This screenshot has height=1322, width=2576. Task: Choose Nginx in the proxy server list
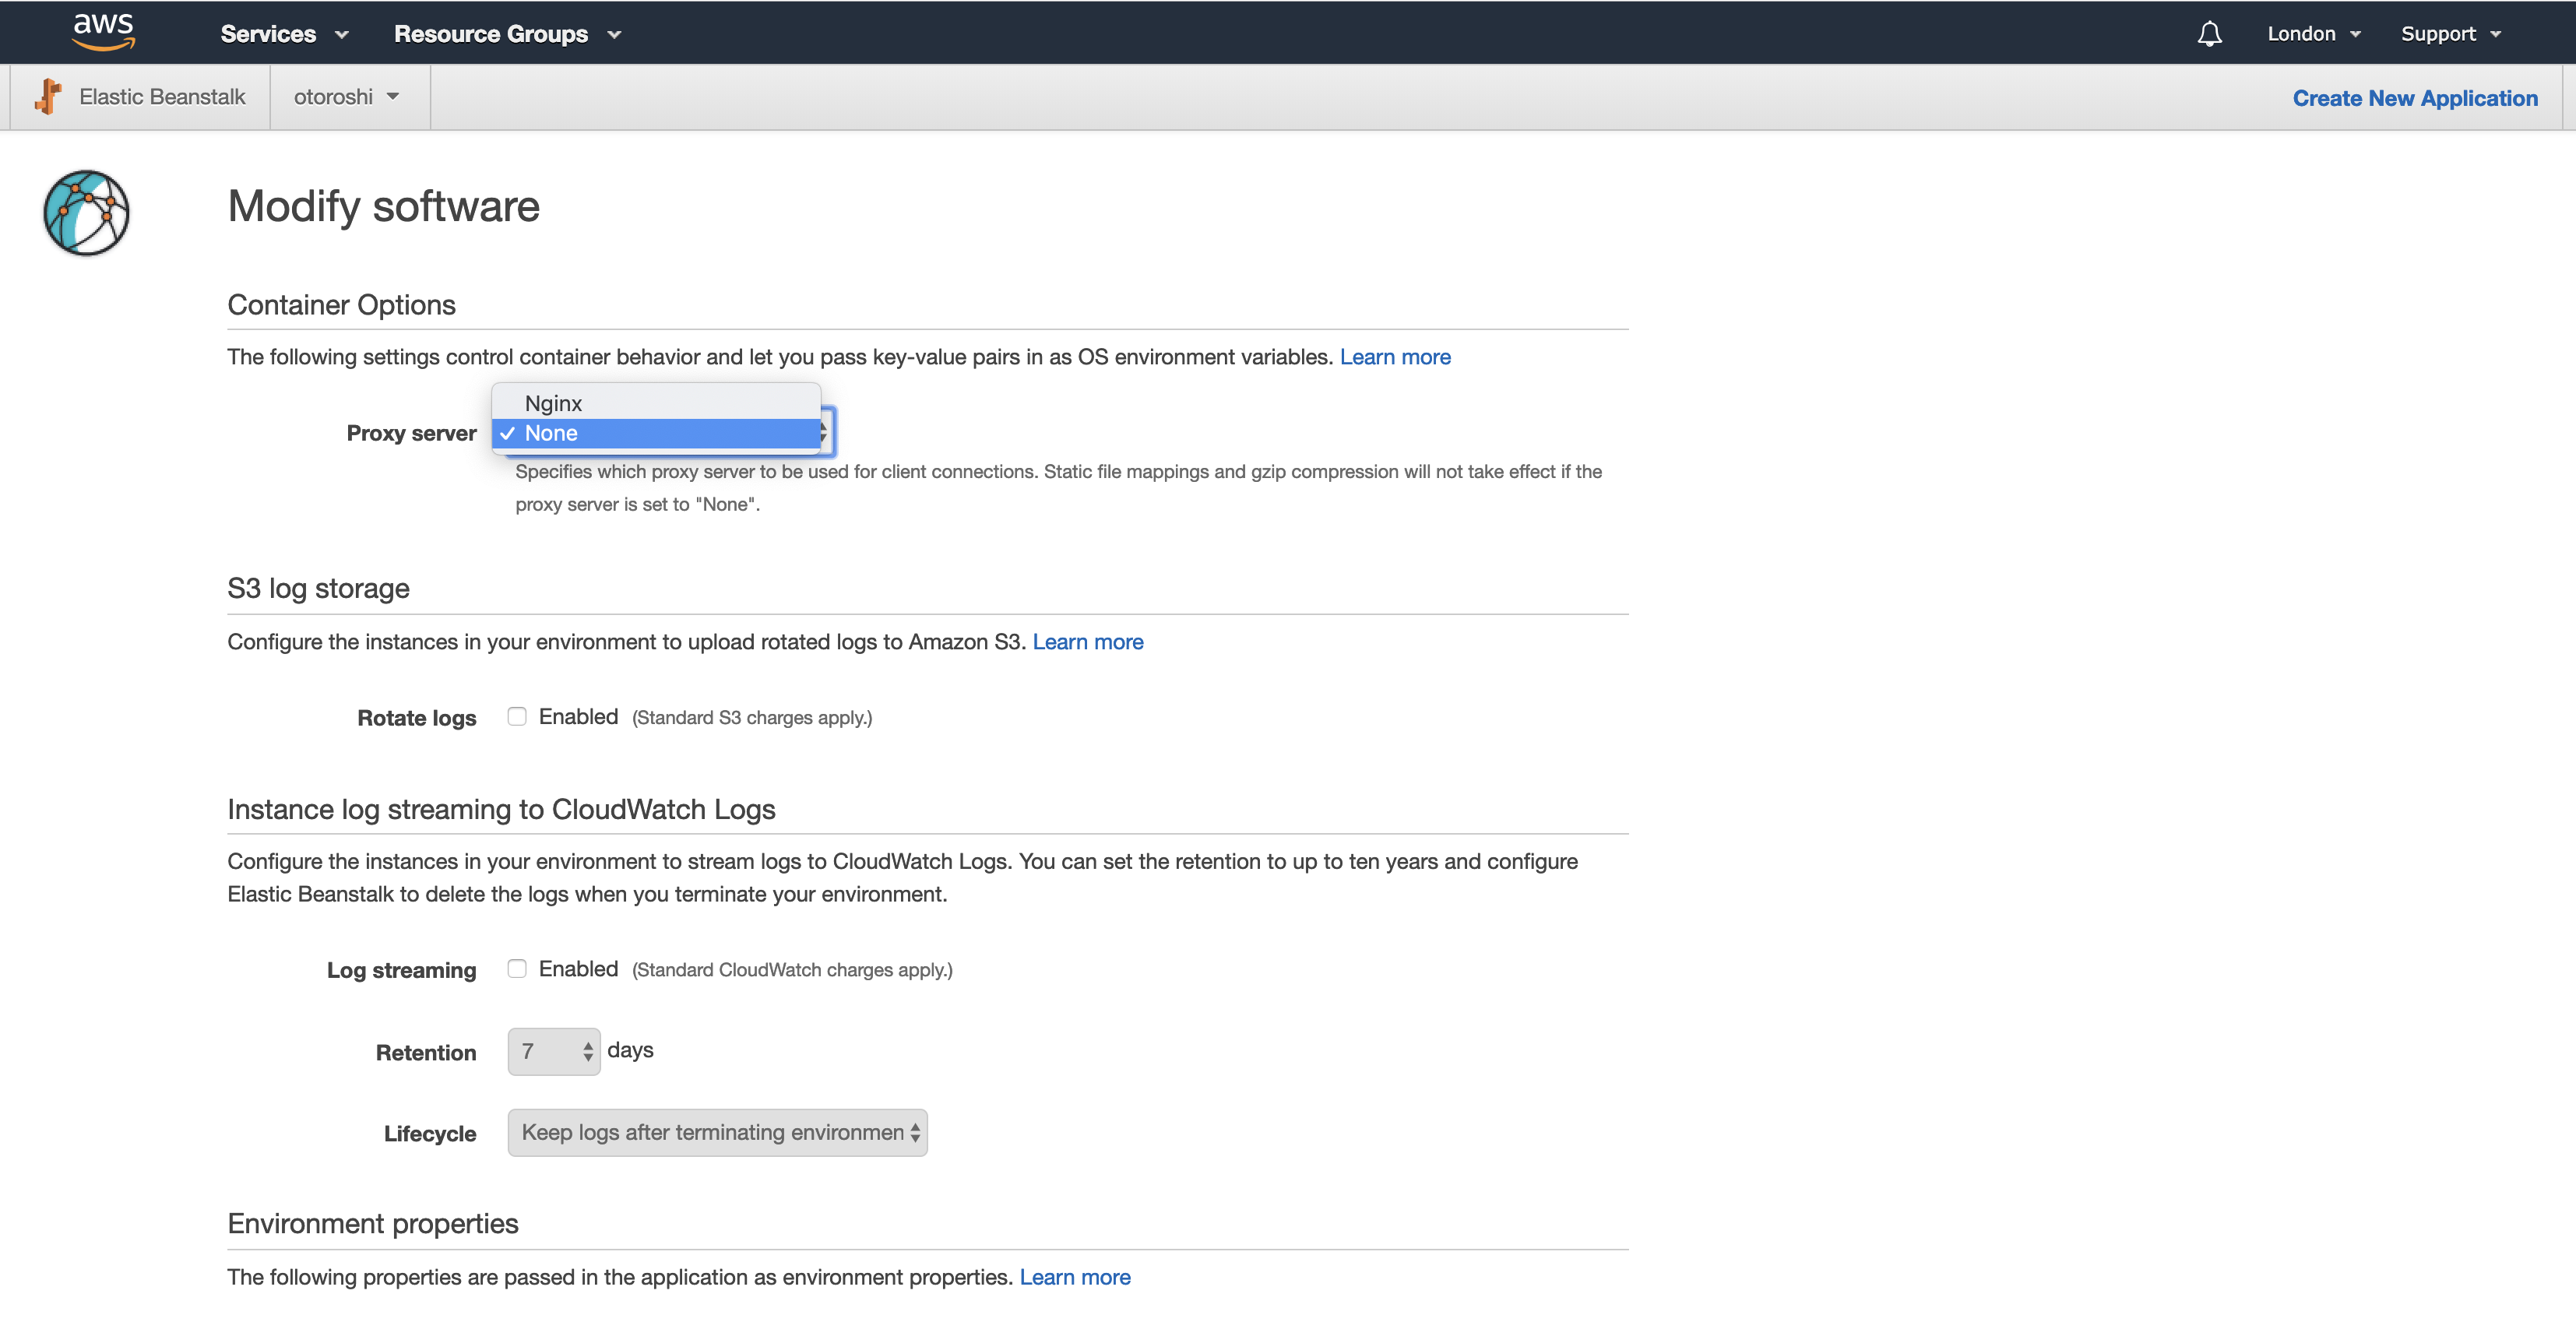(x=553, y=403)
